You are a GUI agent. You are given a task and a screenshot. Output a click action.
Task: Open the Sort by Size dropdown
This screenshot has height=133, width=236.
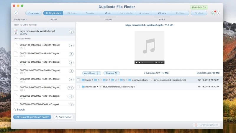pyautogui.click(x=20, y=20)
